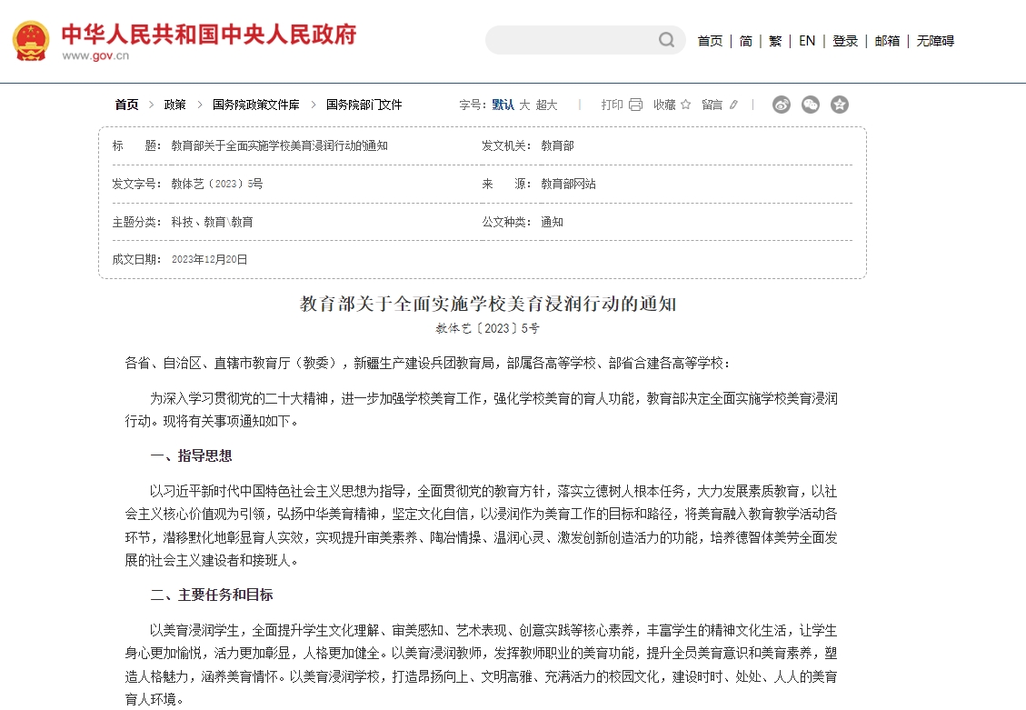Switch to English with EN link
The height and width of the screenshot is (710, 1026).
pos(807,41)
